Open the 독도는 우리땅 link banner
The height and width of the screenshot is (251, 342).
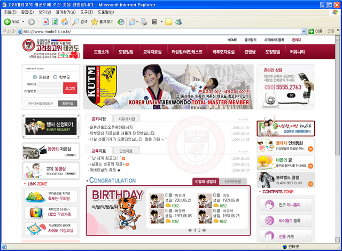[51, 197]
